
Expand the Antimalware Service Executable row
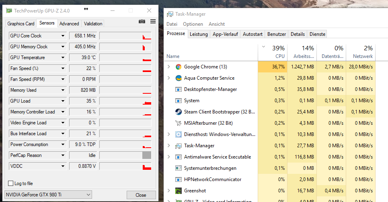tap(169, 157)
